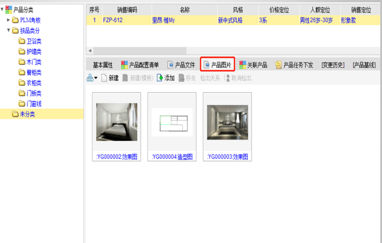Switch to the 关联产品 tab

point(253,65)
